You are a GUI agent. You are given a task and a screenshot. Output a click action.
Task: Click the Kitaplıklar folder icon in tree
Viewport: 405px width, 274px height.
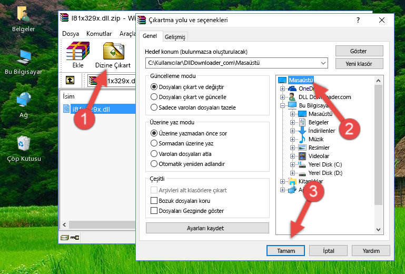(292, 181)
